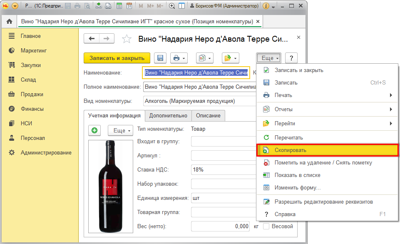
Task: Click the wine bottle image thumbnail
Action: [x=111, y=186]
